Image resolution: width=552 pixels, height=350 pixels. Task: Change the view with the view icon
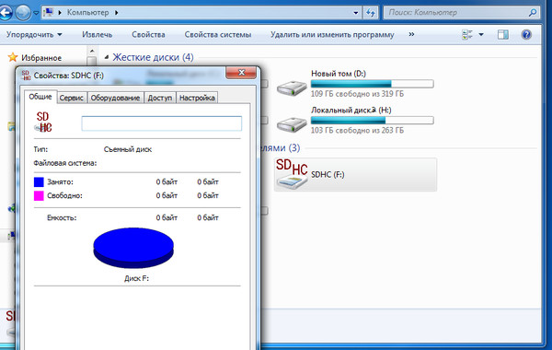tap(467, 35)
